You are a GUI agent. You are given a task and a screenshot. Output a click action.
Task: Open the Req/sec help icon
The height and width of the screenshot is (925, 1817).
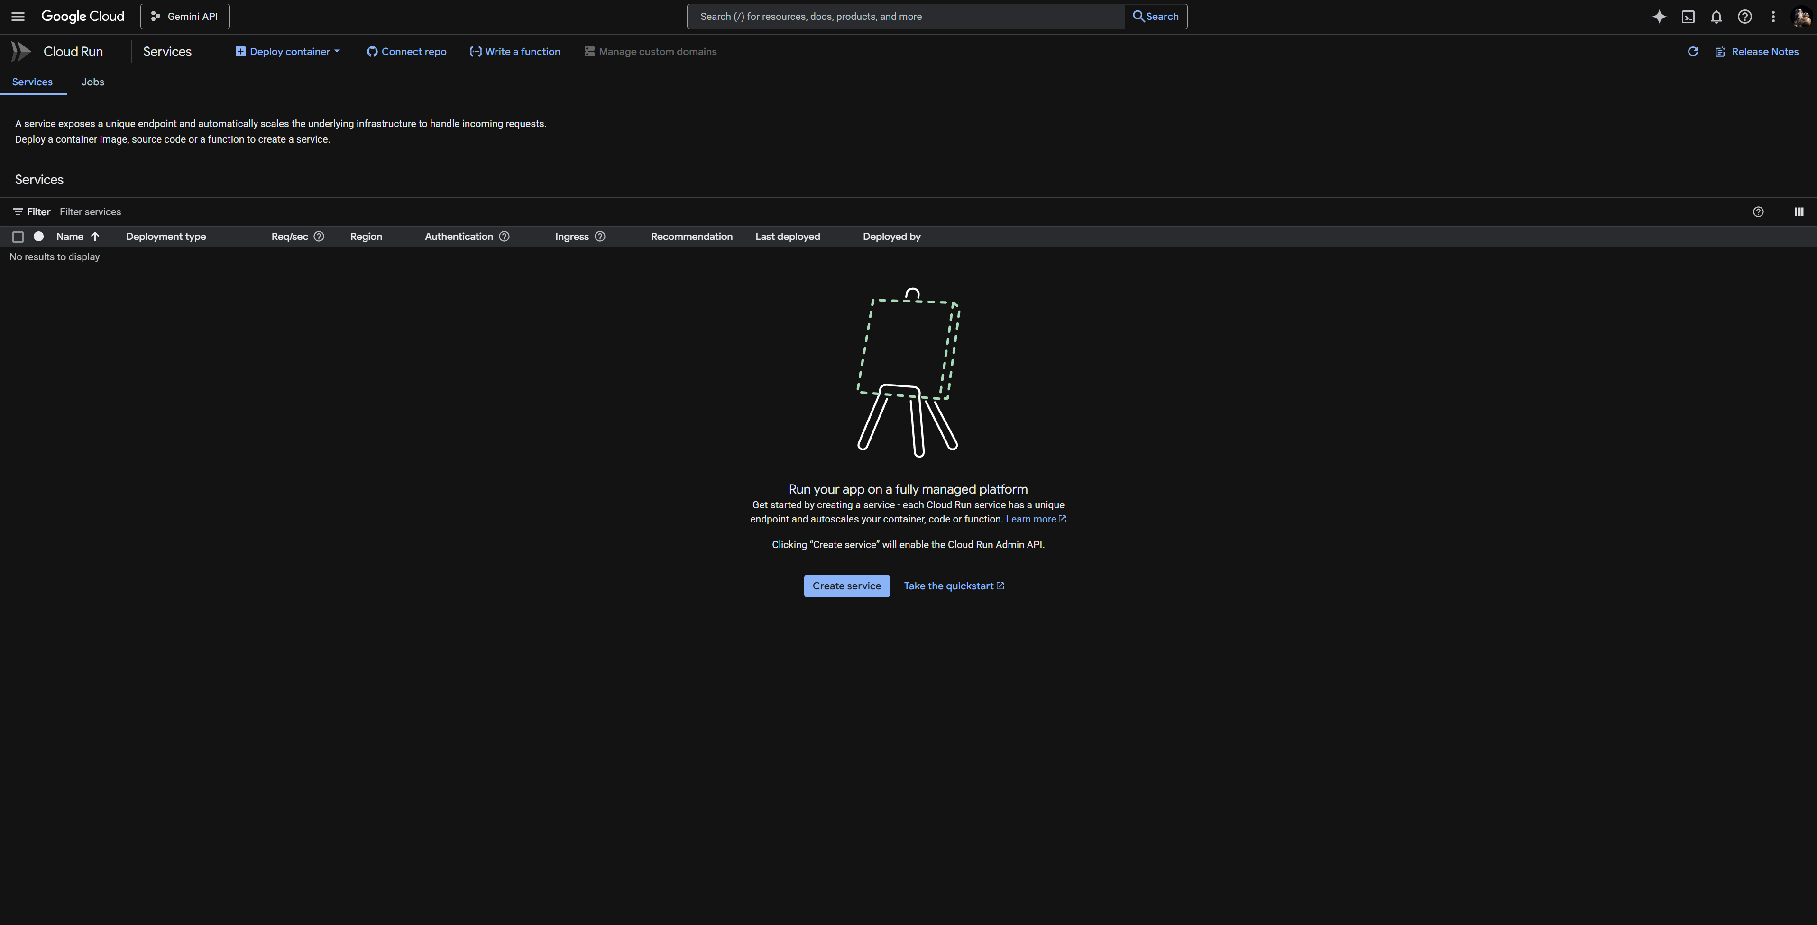coord(319,236)
